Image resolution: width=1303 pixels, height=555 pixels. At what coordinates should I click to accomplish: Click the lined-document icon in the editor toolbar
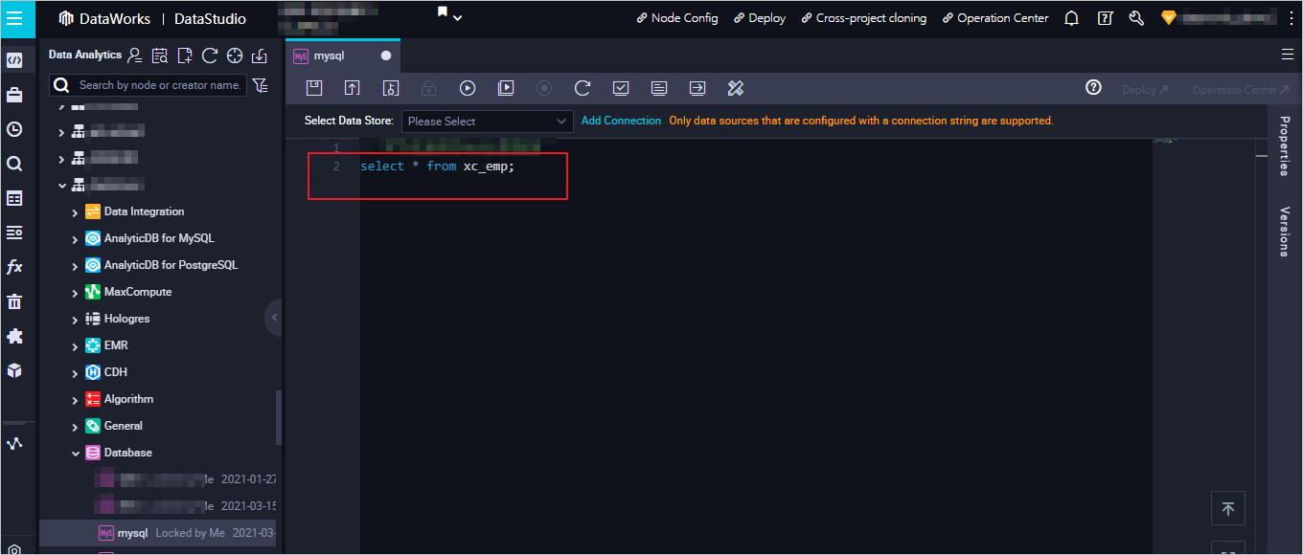[x=659, y=88]
